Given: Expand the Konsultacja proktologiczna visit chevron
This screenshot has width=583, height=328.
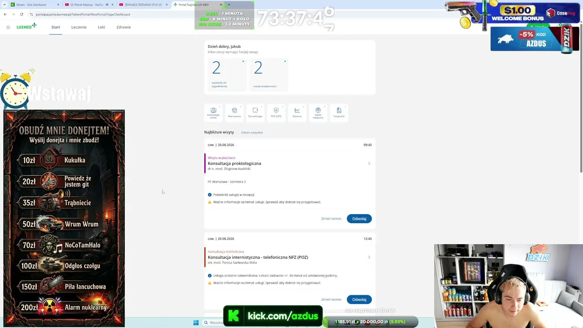Looking at the screenshot, I should pos(369,164).
